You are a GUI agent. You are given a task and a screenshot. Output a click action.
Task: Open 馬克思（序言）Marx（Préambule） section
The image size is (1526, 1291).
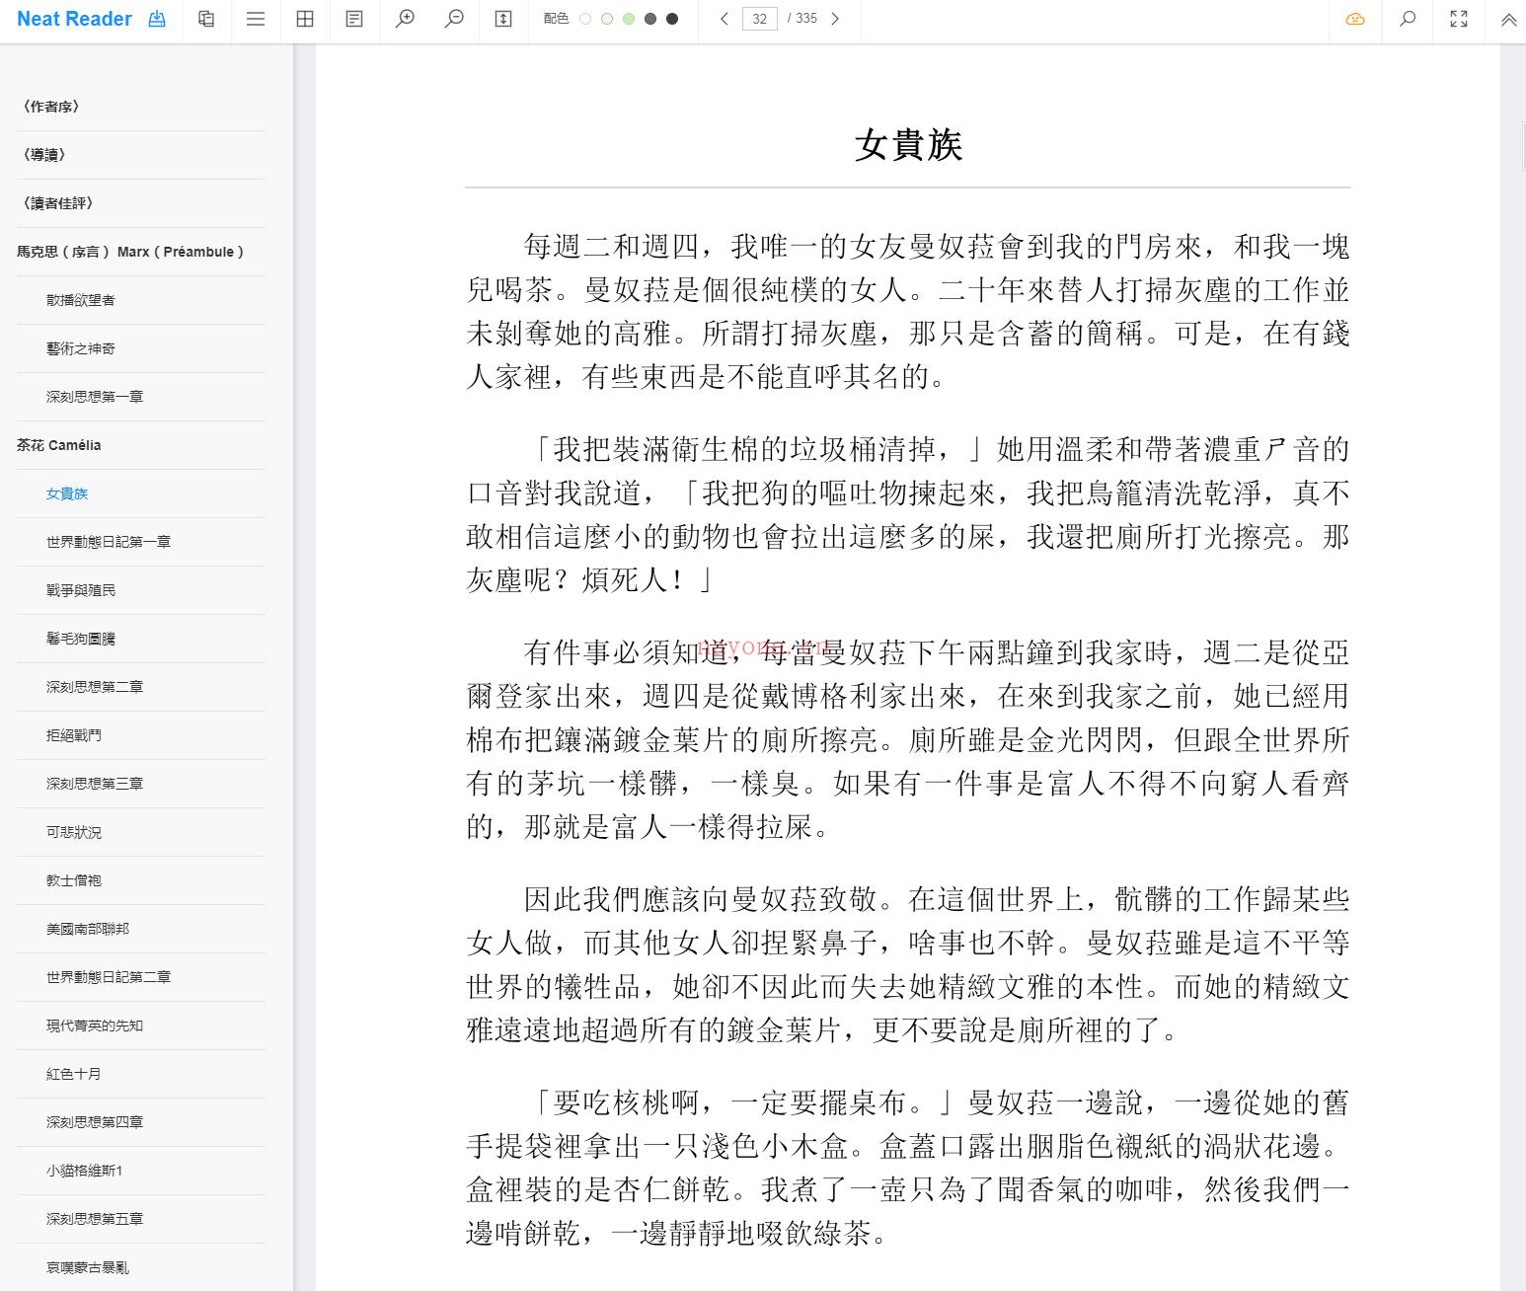point(130,252)
